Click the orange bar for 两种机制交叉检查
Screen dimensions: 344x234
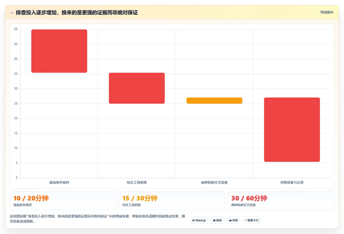(214, 101)
